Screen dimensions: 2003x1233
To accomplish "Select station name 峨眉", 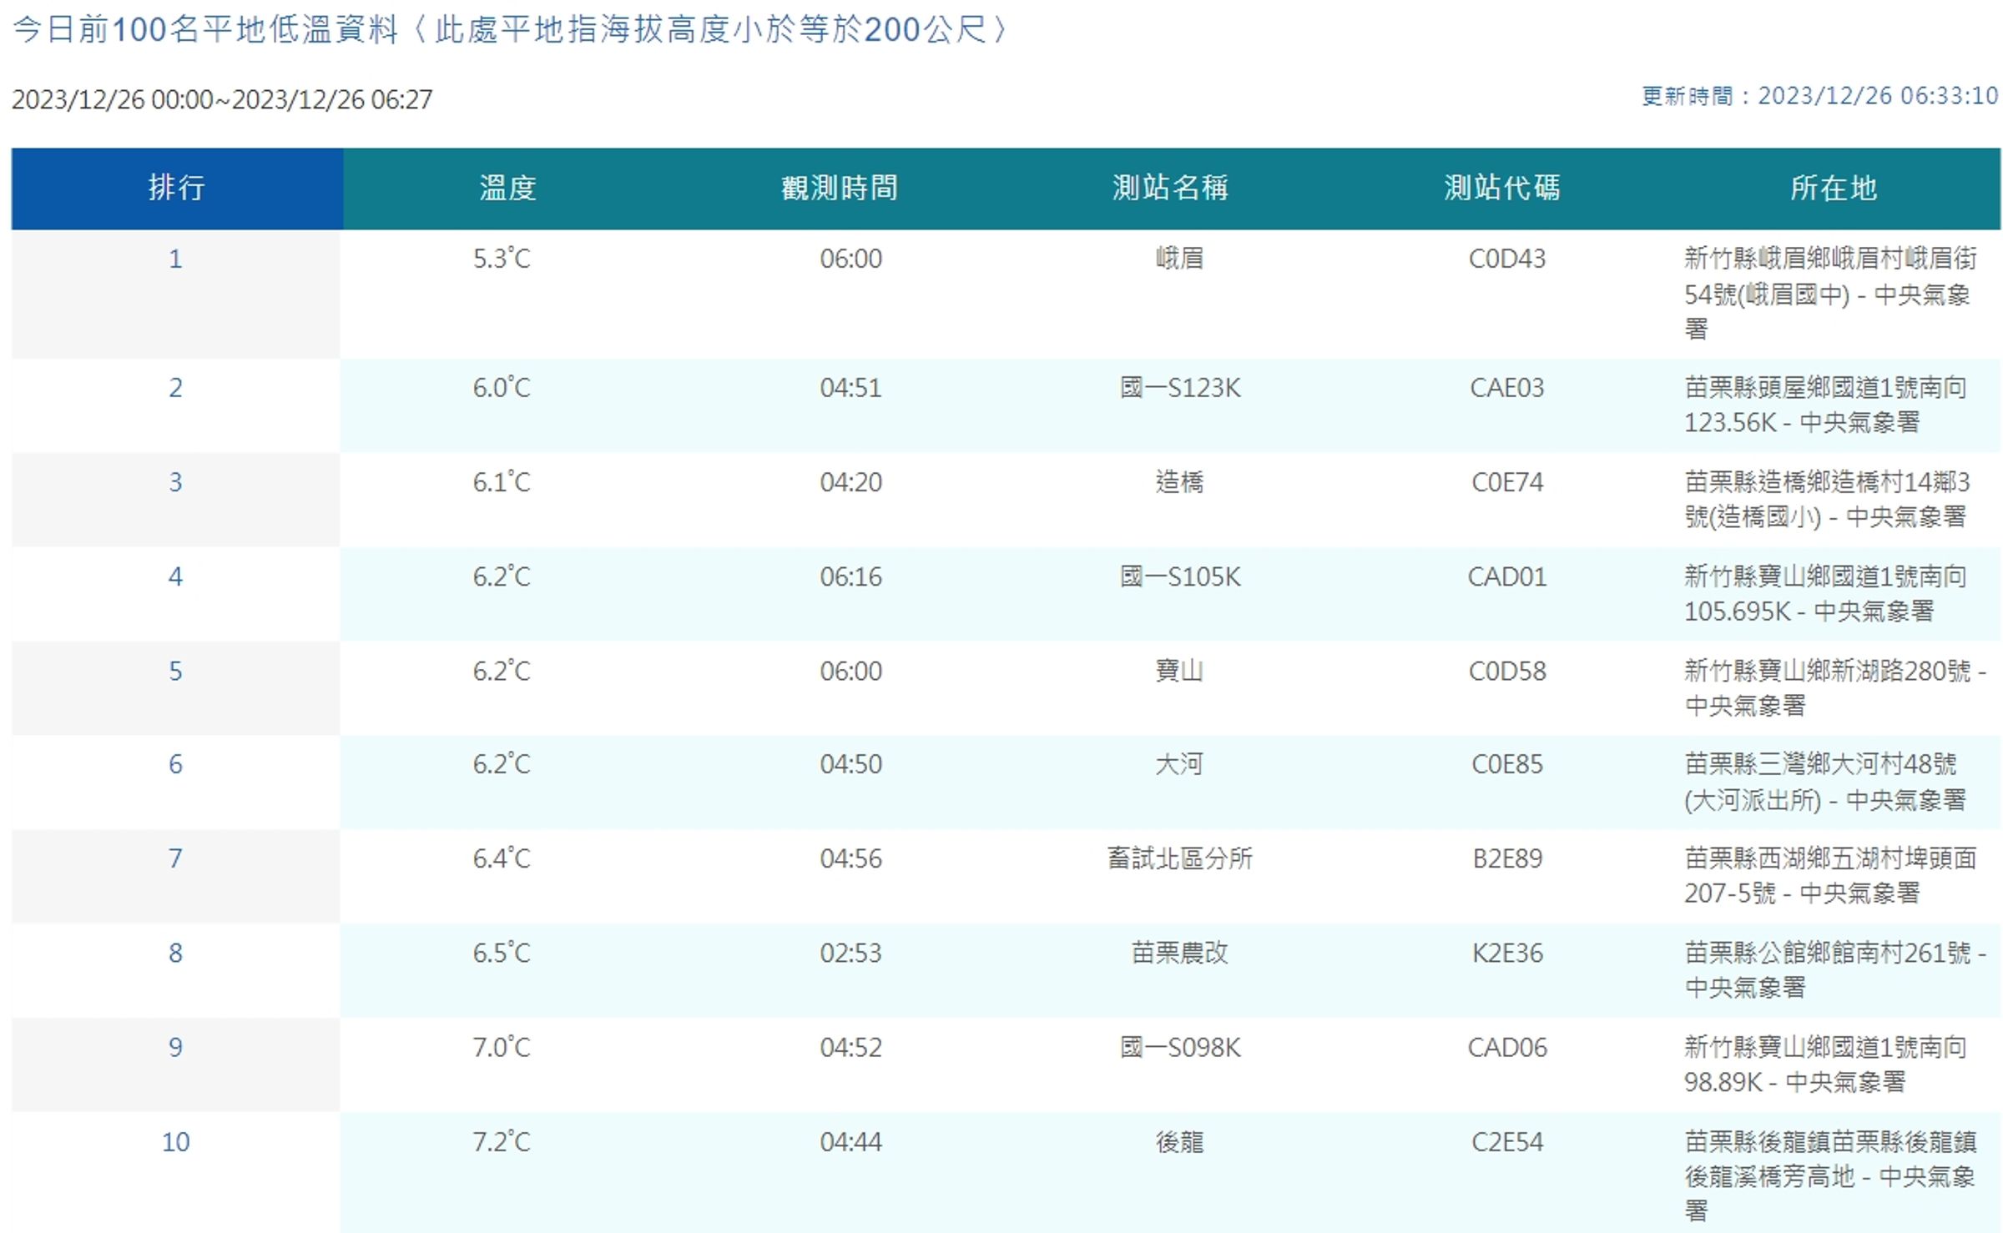I will 1179,259.
